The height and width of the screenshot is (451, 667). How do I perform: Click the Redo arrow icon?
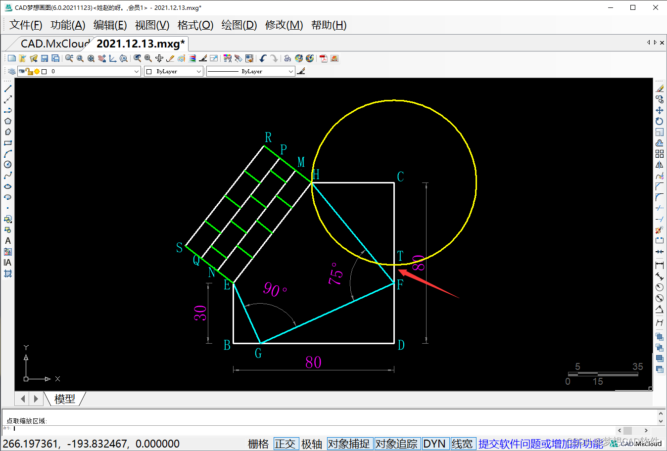point(274,58)
